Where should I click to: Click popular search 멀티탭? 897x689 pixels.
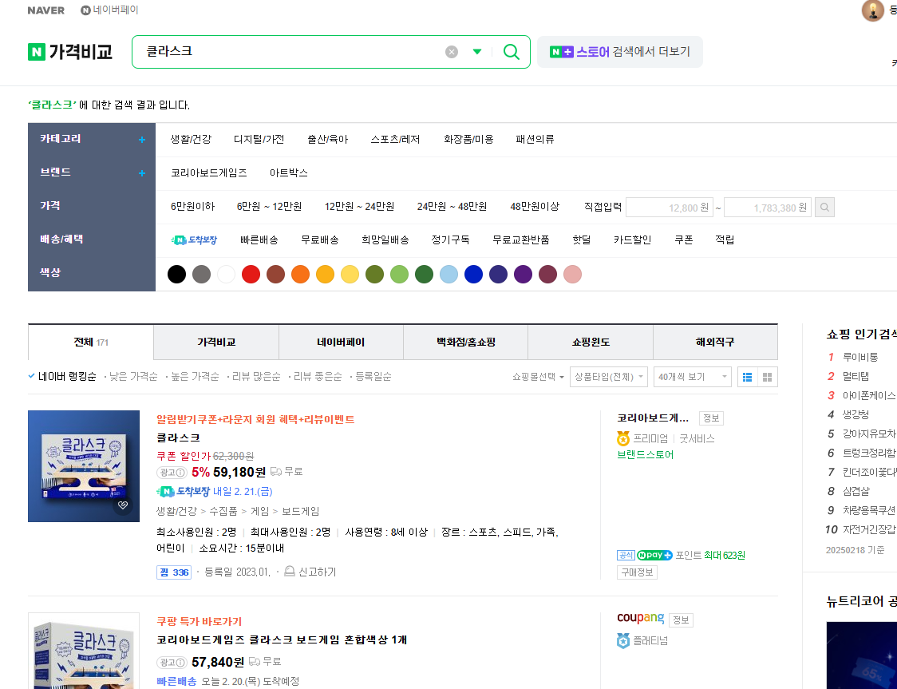(x=856, y=376)
